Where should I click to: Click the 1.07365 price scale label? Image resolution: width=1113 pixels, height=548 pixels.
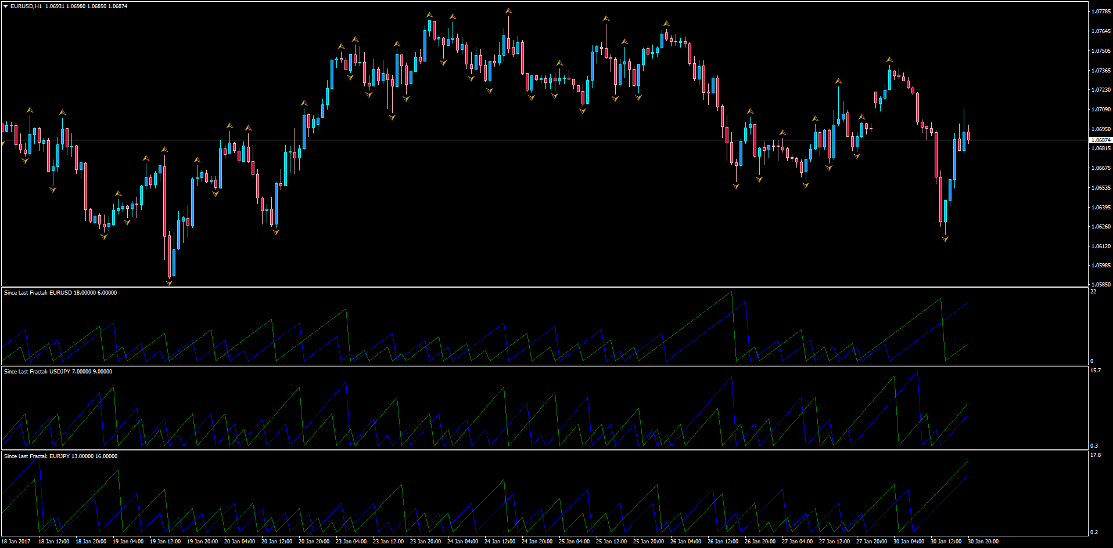click(1101, 71)
